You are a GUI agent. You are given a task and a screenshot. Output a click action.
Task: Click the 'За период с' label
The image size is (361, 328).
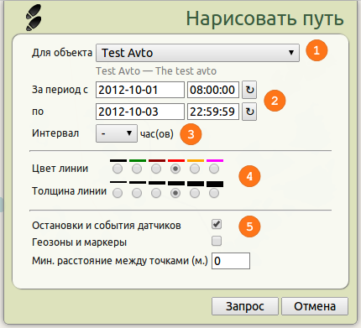60,90
